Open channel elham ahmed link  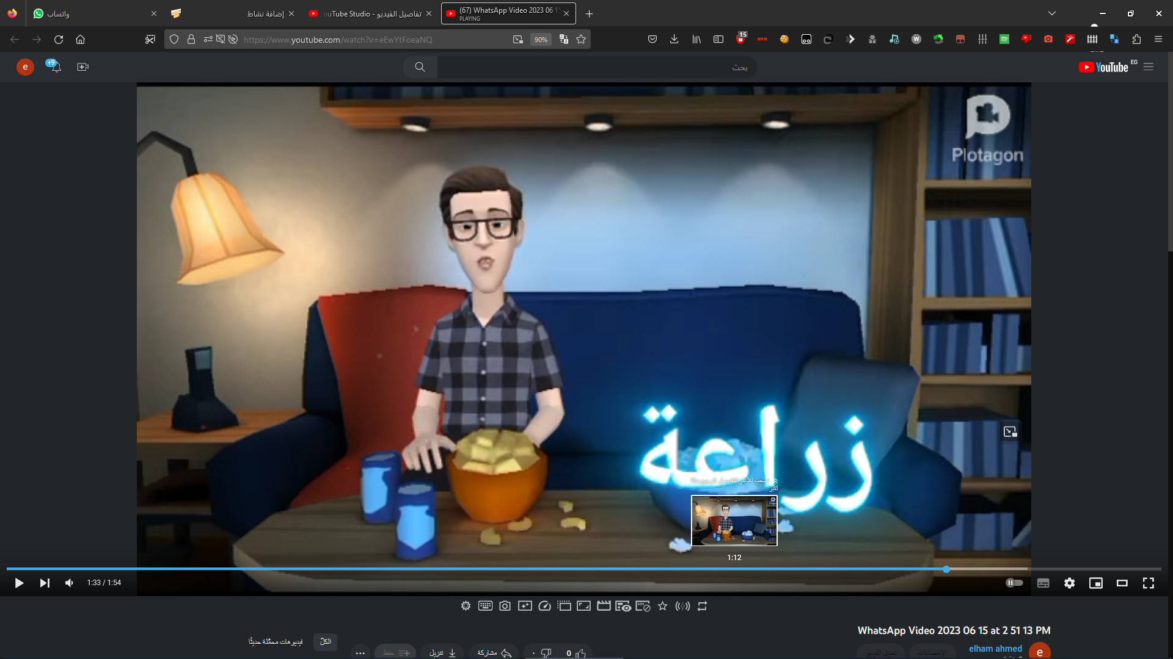995,649
